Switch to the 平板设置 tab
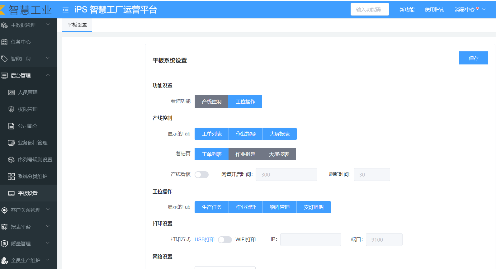The width and height of the screenshot is (496, 269). click(x=77, y=25)
